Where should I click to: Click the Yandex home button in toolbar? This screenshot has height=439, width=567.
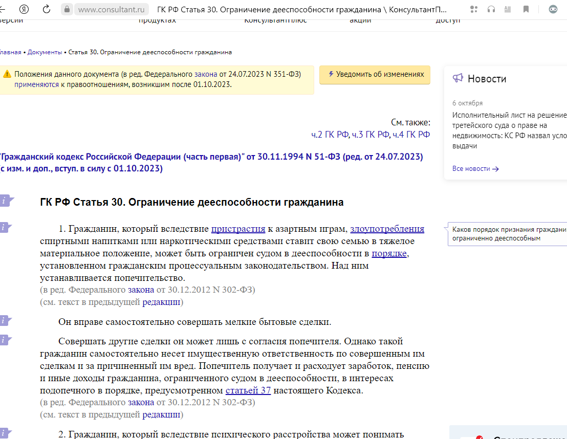[24, 9]
